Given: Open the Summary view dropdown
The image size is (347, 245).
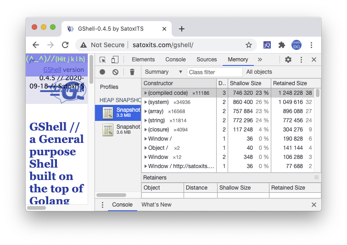Looking at the screenshot, I should (x=157, y=72).
